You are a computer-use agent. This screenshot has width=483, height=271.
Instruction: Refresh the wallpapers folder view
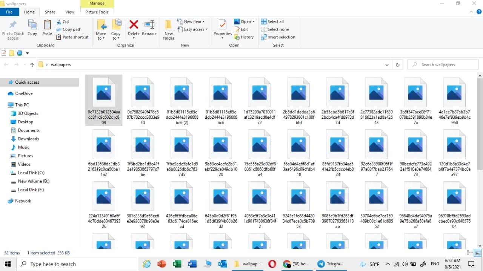tap(397, 65)
